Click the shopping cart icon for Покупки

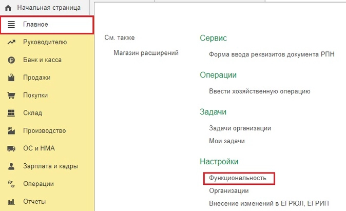(11, 95)
